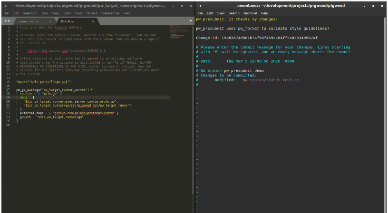The height and width of the screenshot is (213, 388).
Task: Open the File menu in Sublime Text
Action: point(6,13)
